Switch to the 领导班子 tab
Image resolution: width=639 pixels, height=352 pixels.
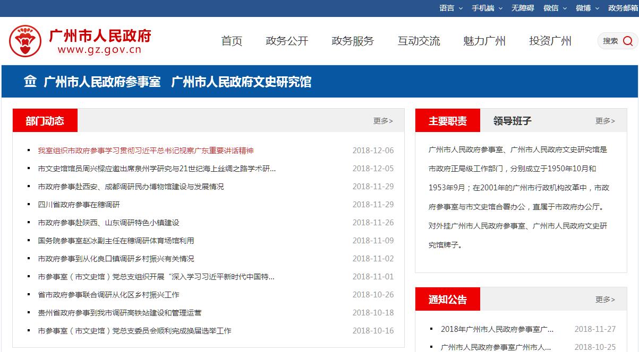click(x=512, y=121)
